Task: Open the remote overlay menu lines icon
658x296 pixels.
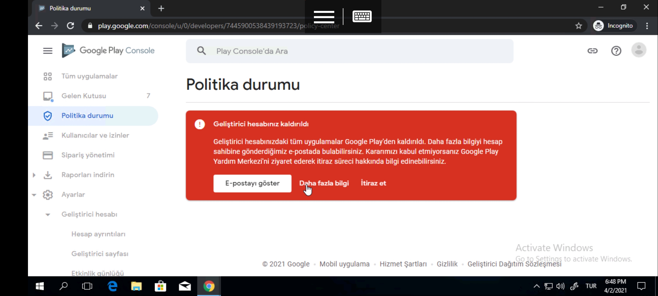Action: click(x=324, y=17)
